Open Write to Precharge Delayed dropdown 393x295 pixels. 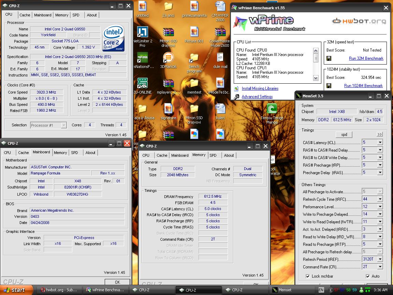(380, 214)
